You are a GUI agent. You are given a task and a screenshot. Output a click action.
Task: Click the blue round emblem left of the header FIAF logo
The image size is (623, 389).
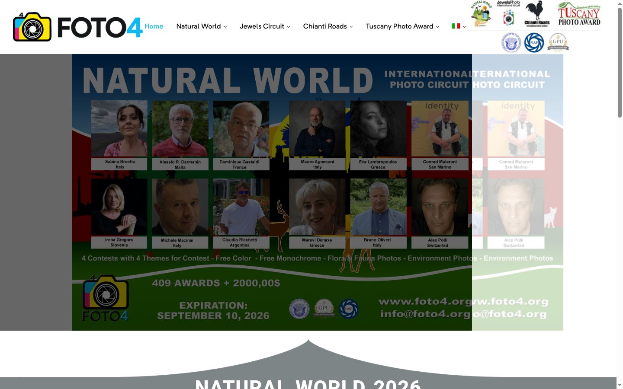coord(511,43)
